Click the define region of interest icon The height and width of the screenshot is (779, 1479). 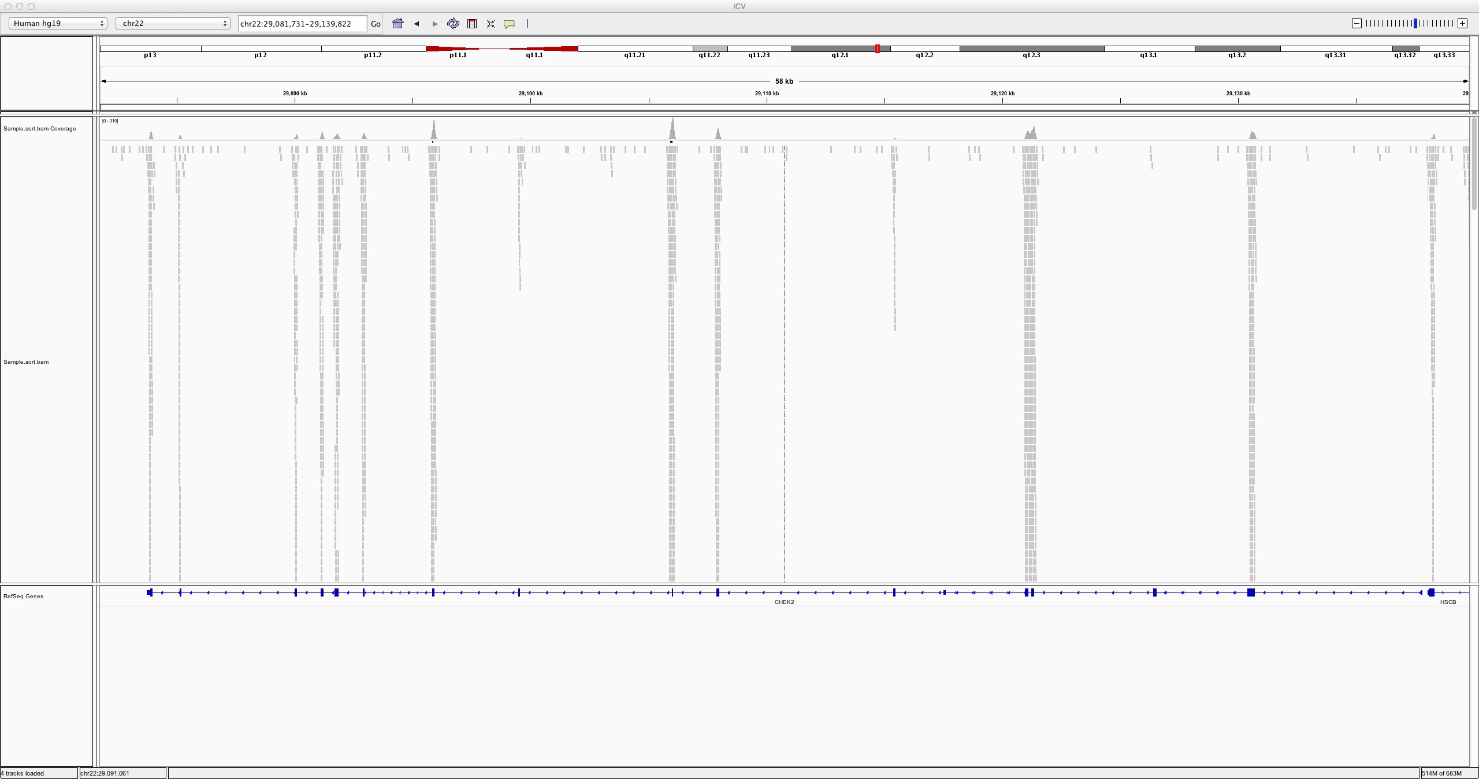[472, 24]
